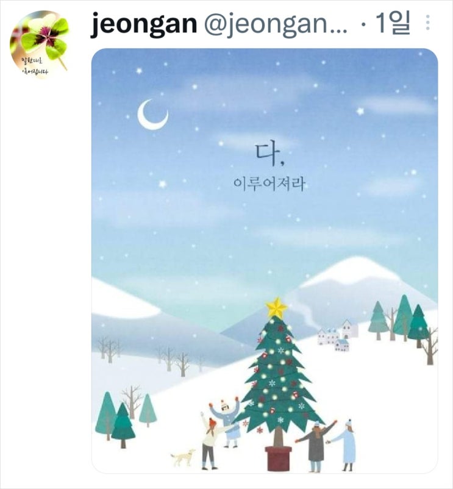This screenshot has width=453, height=489.
Task: Click the person in dark gray coat
Action: click(x=315, y=446)
